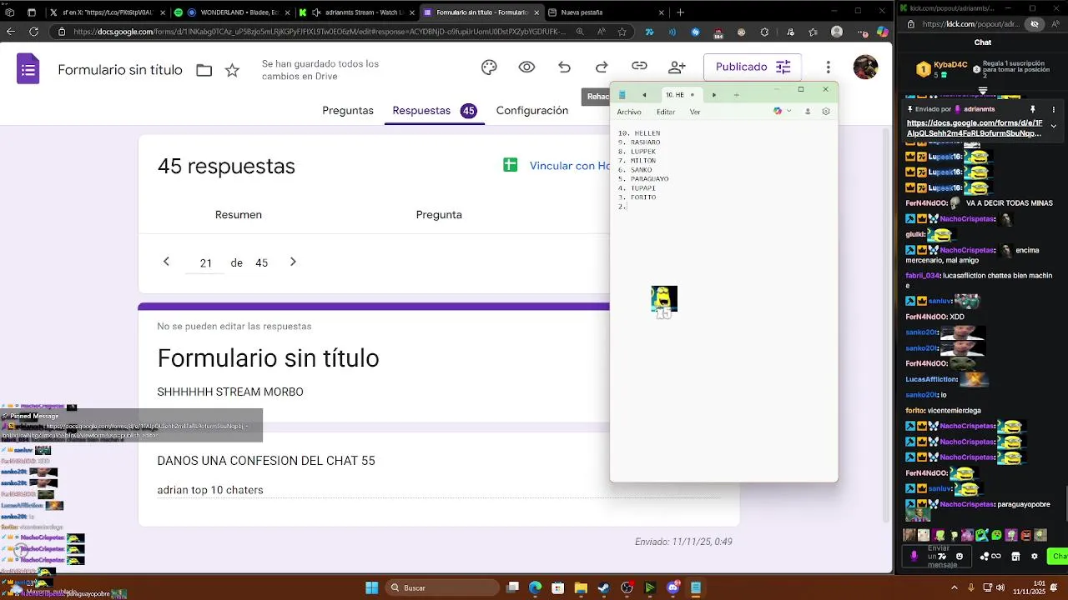Go to previous response arrow
The image size is (1068, 600).
click(166, 262)
